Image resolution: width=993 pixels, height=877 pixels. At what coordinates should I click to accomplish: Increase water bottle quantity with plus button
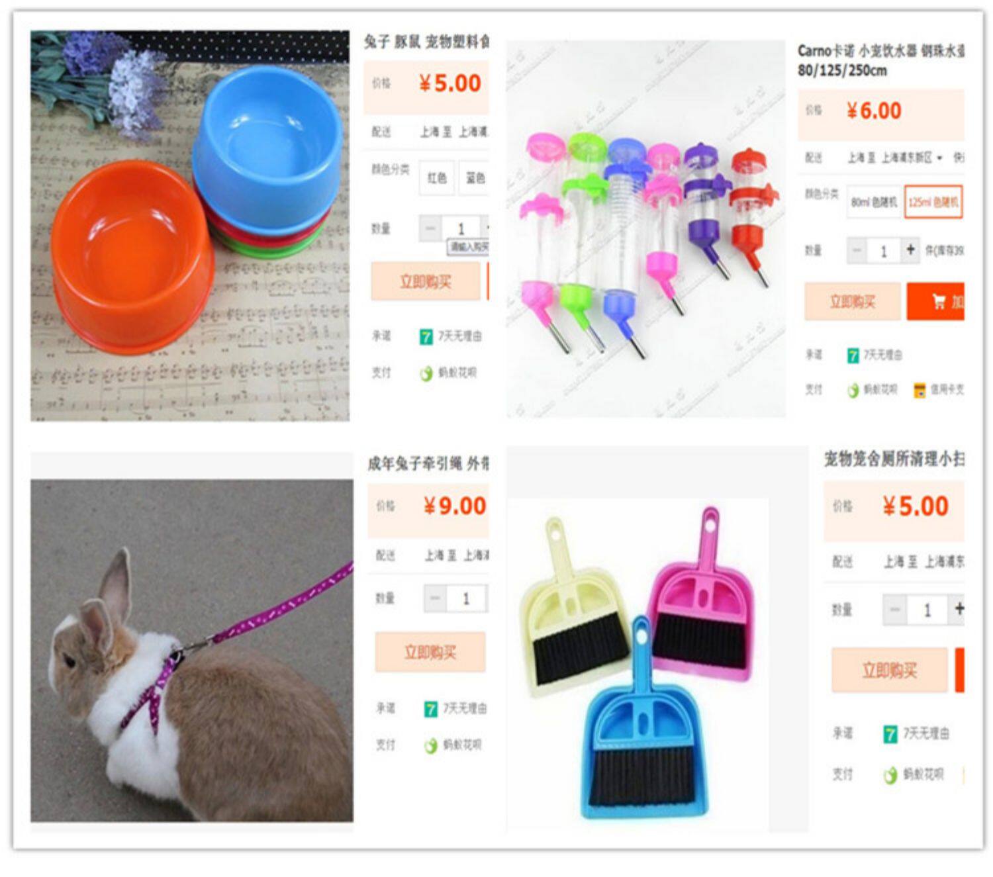click(910, 250)
